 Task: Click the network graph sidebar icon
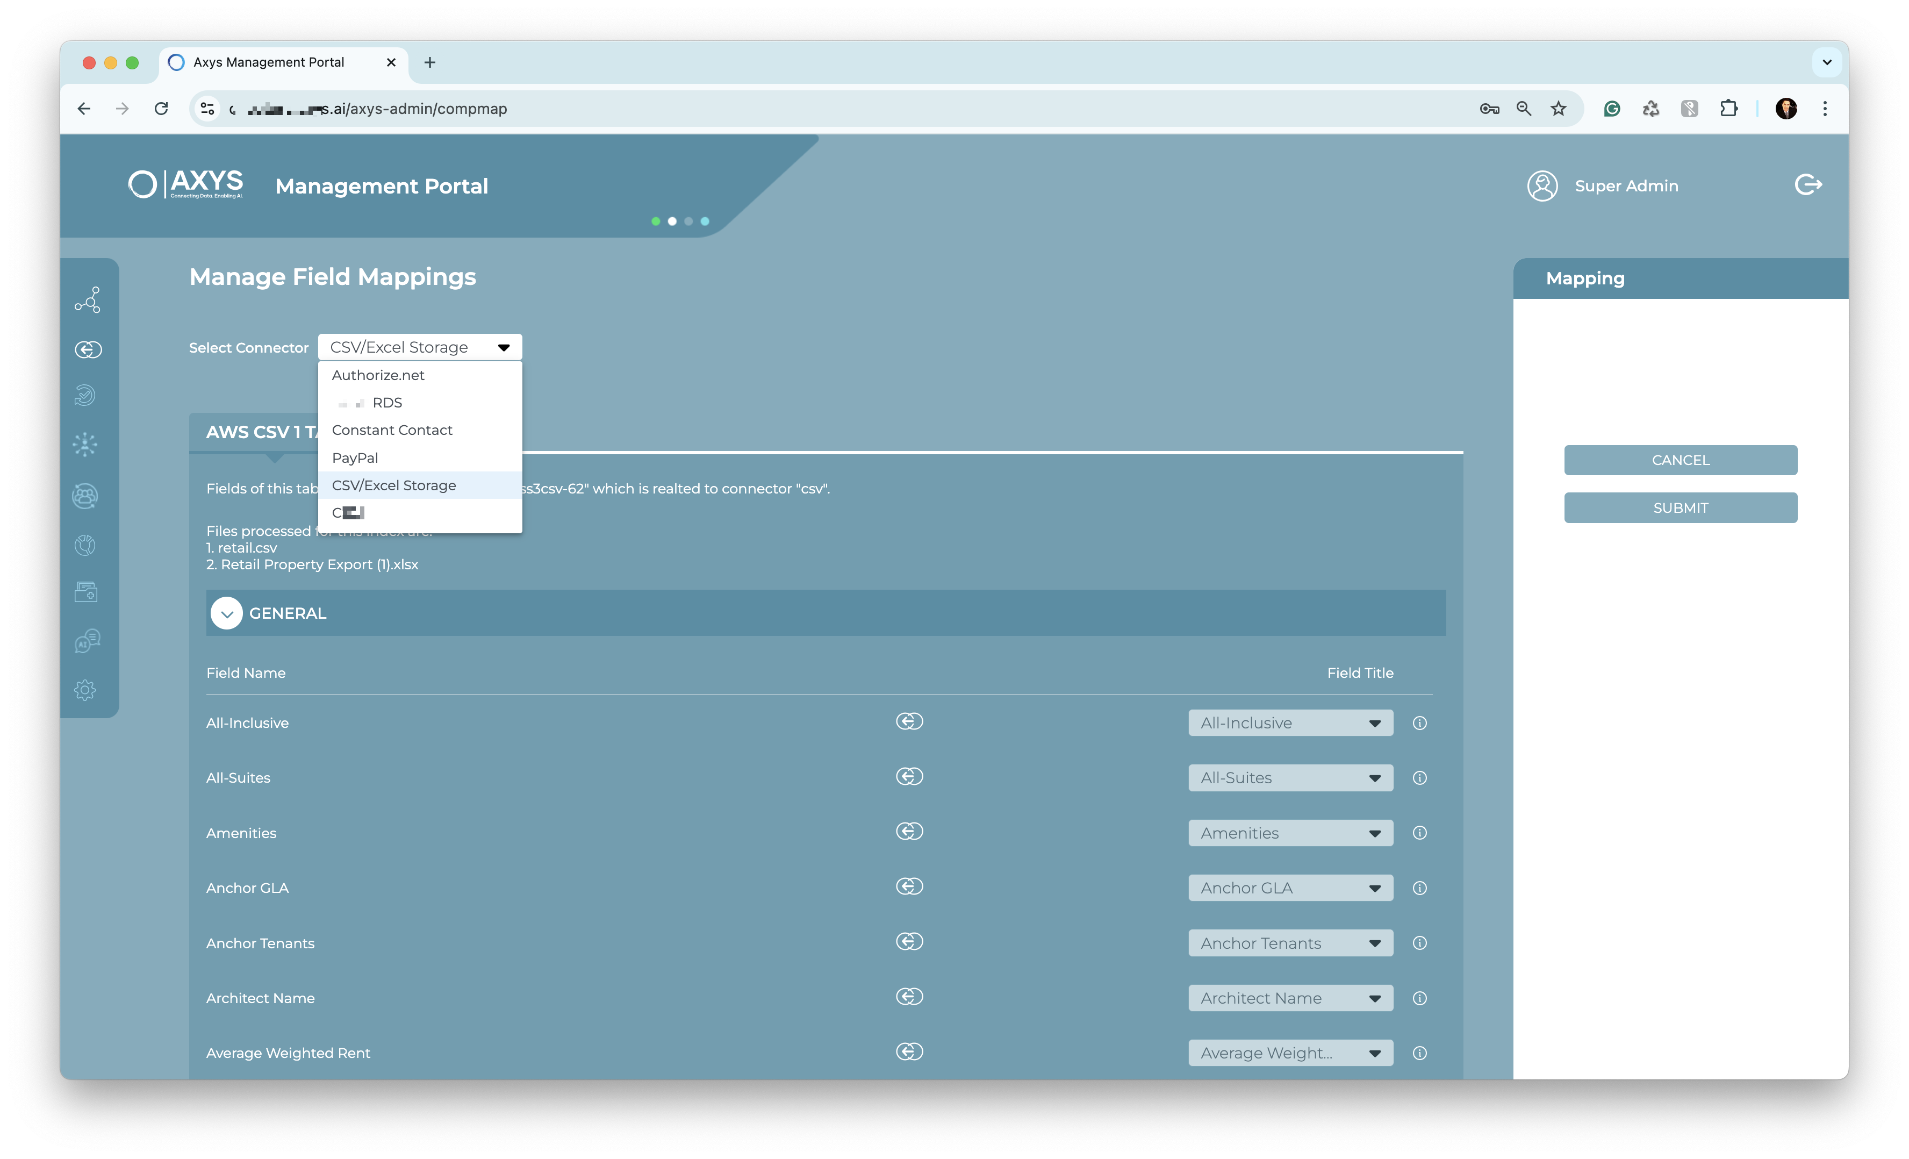88,300
